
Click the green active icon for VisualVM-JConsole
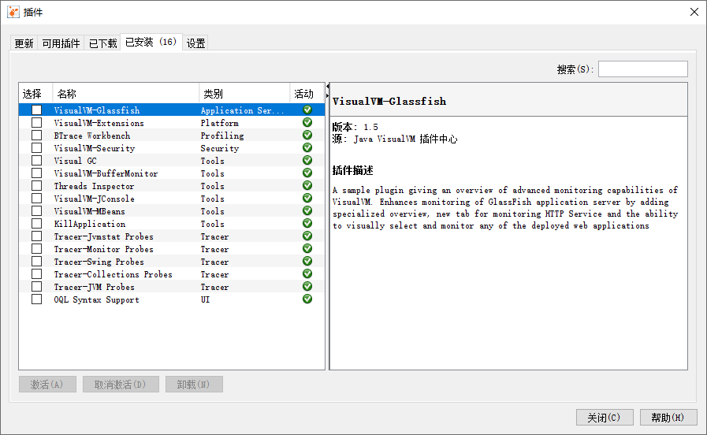tap(307, 199)
